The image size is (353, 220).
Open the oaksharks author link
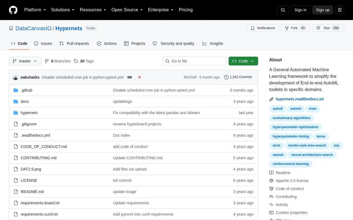click(30, 77)
